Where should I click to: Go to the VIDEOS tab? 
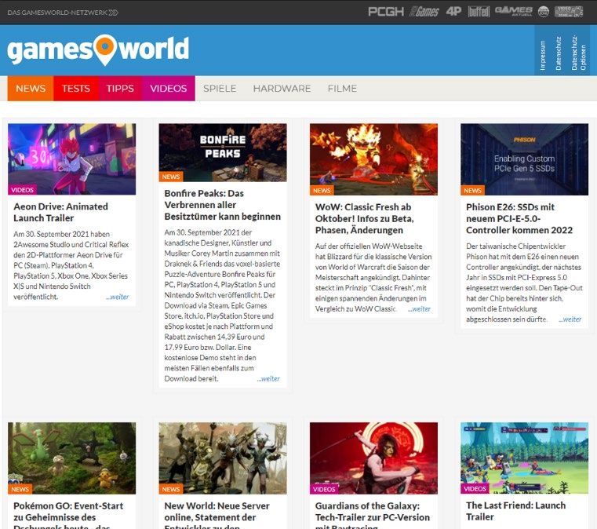(168, 89)
